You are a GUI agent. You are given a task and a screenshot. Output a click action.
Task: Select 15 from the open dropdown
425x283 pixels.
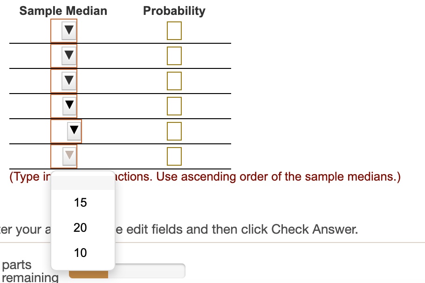click(x=81, y=202)
